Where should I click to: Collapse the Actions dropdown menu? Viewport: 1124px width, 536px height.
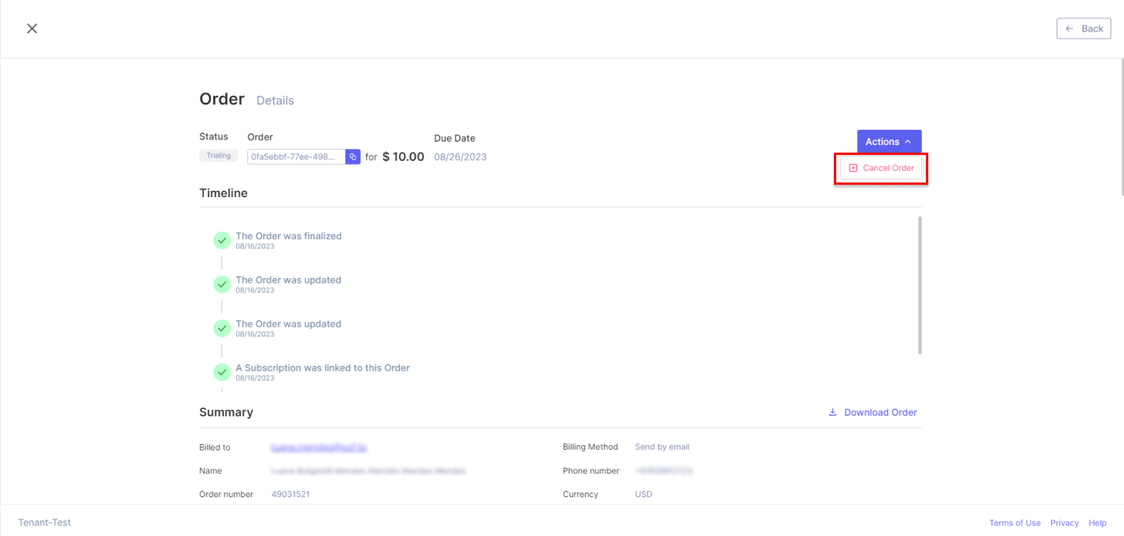pyautogui.click(x=889, y=142)
